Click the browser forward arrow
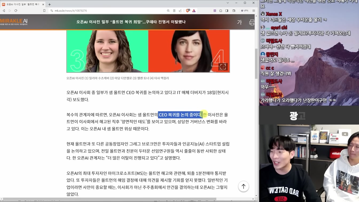 (x=10, y=11)
